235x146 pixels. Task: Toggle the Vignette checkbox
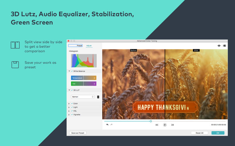(72, 114)
